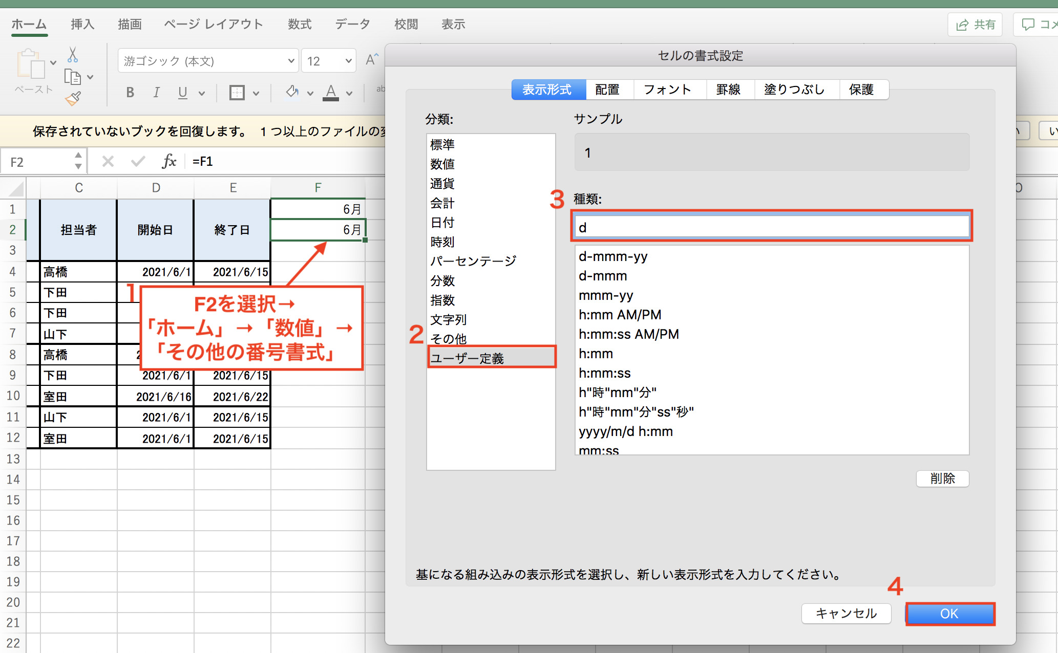Select 文字列 in the category list
1058x653 pixels.
491,320
